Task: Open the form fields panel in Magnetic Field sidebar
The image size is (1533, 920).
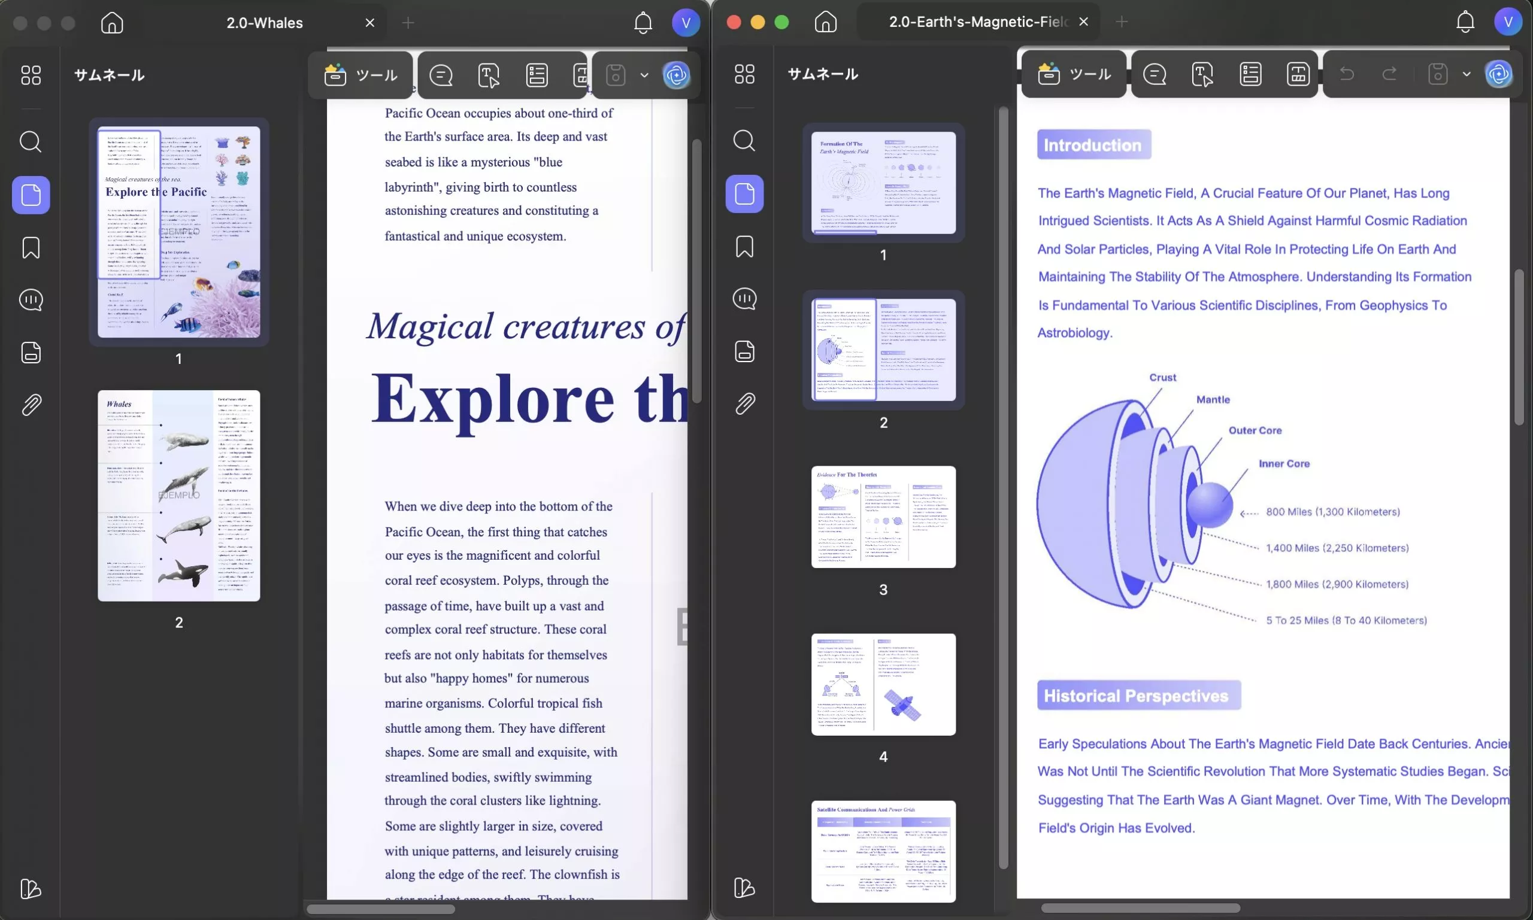Action: tap(744, 351)
